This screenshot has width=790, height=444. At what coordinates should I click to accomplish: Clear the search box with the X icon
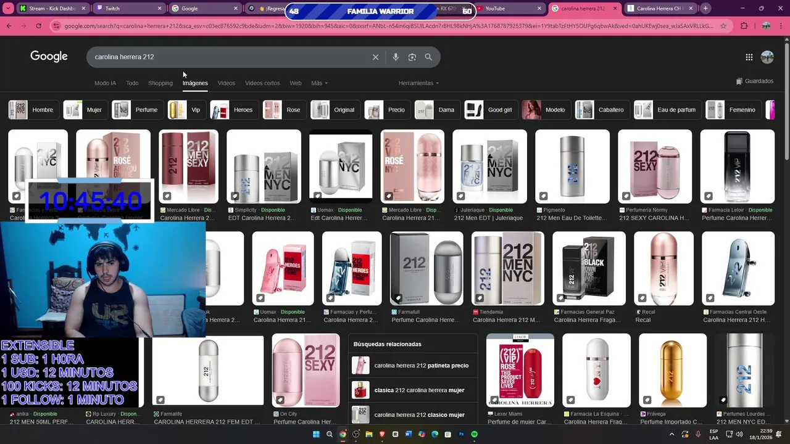coord(375,57)
